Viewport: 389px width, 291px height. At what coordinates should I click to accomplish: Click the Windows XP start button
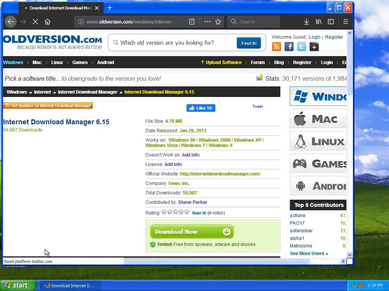coord(18,286)
